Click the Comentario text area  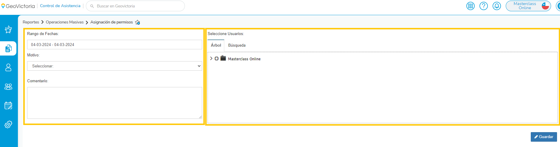(x=115, y=103)
